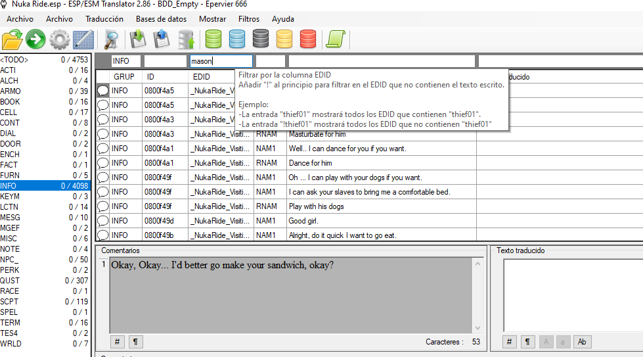643x357 pixels.
Task: Click the export document up-arrow icon
Action: click(x=162, y=39)
